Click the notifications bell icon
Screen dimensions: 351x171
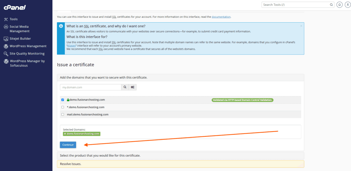[x=340, y=4]
